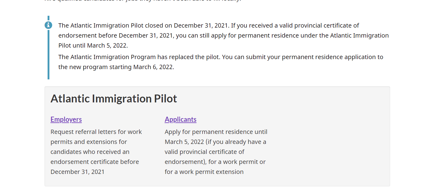Screen dimensions: 428x193
Task: Click empty area of the gray pilot panel
Action: pos(327,145)
